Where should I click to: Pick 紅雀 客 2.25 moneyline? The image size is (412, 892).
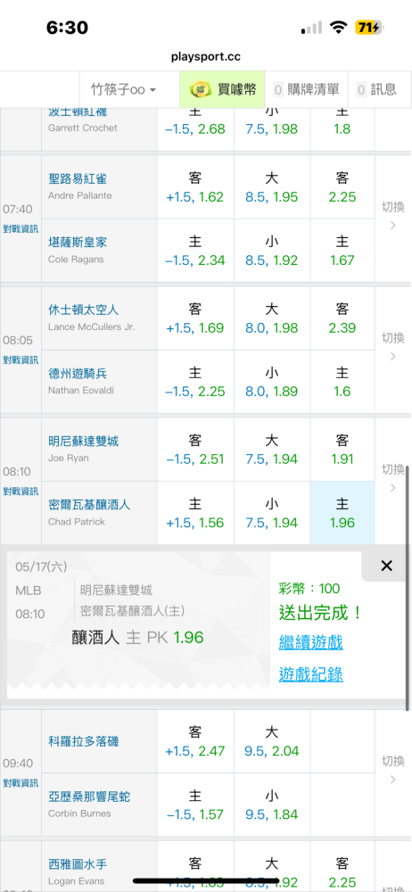point(342,187)
